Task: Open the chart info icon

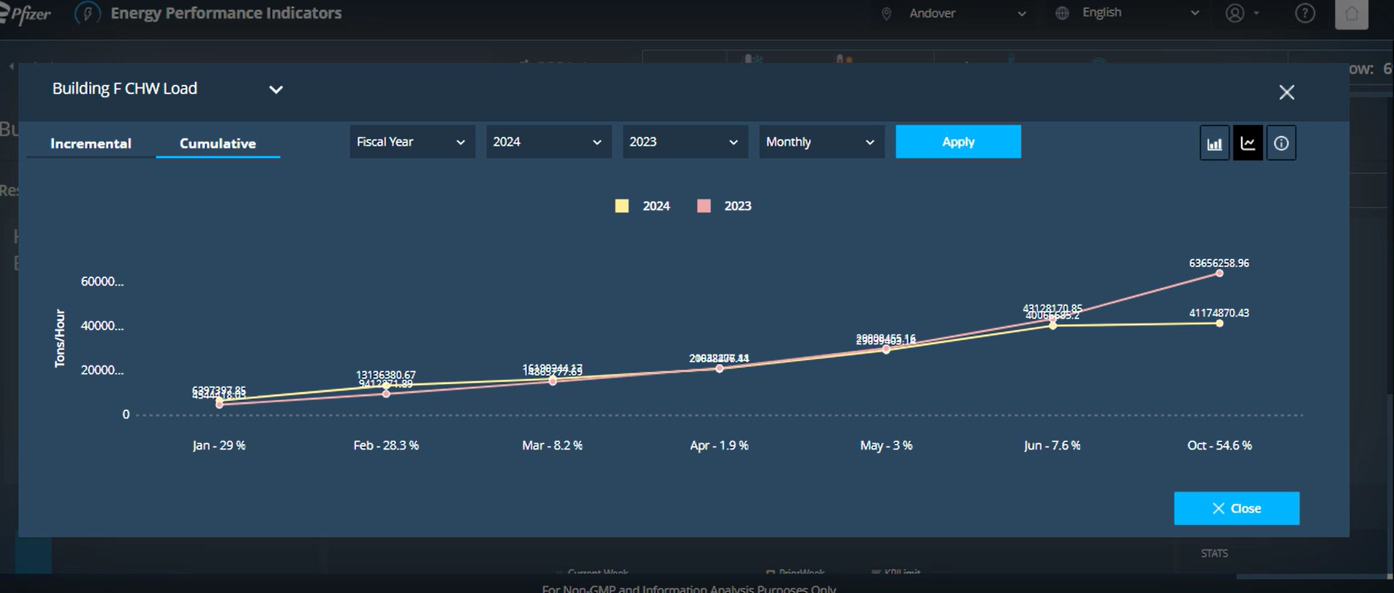Action: point(1281,142)
